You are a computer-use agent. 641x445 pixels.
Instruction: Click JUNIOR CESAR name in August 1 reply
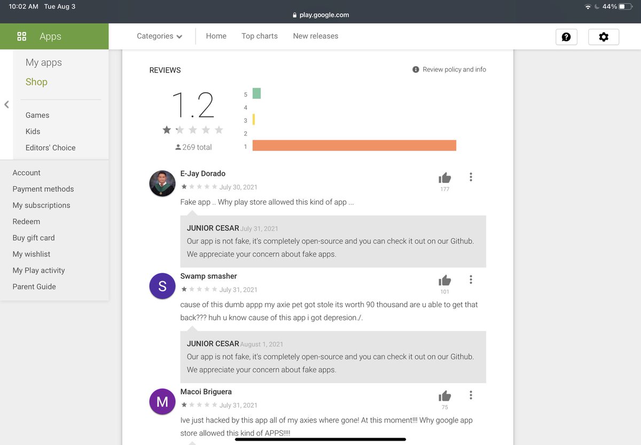(x=213, y=344)
